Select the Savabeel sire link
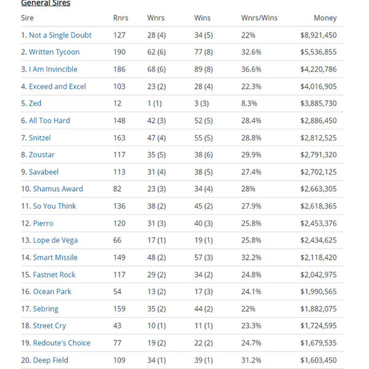 pyautogui.click(x=44, y=172)
